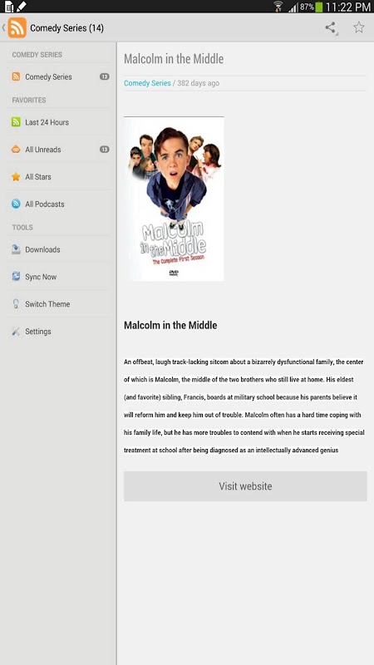Screen dimensions: 374x665
Task: Go to All Stars
Action: click(58, 177)
